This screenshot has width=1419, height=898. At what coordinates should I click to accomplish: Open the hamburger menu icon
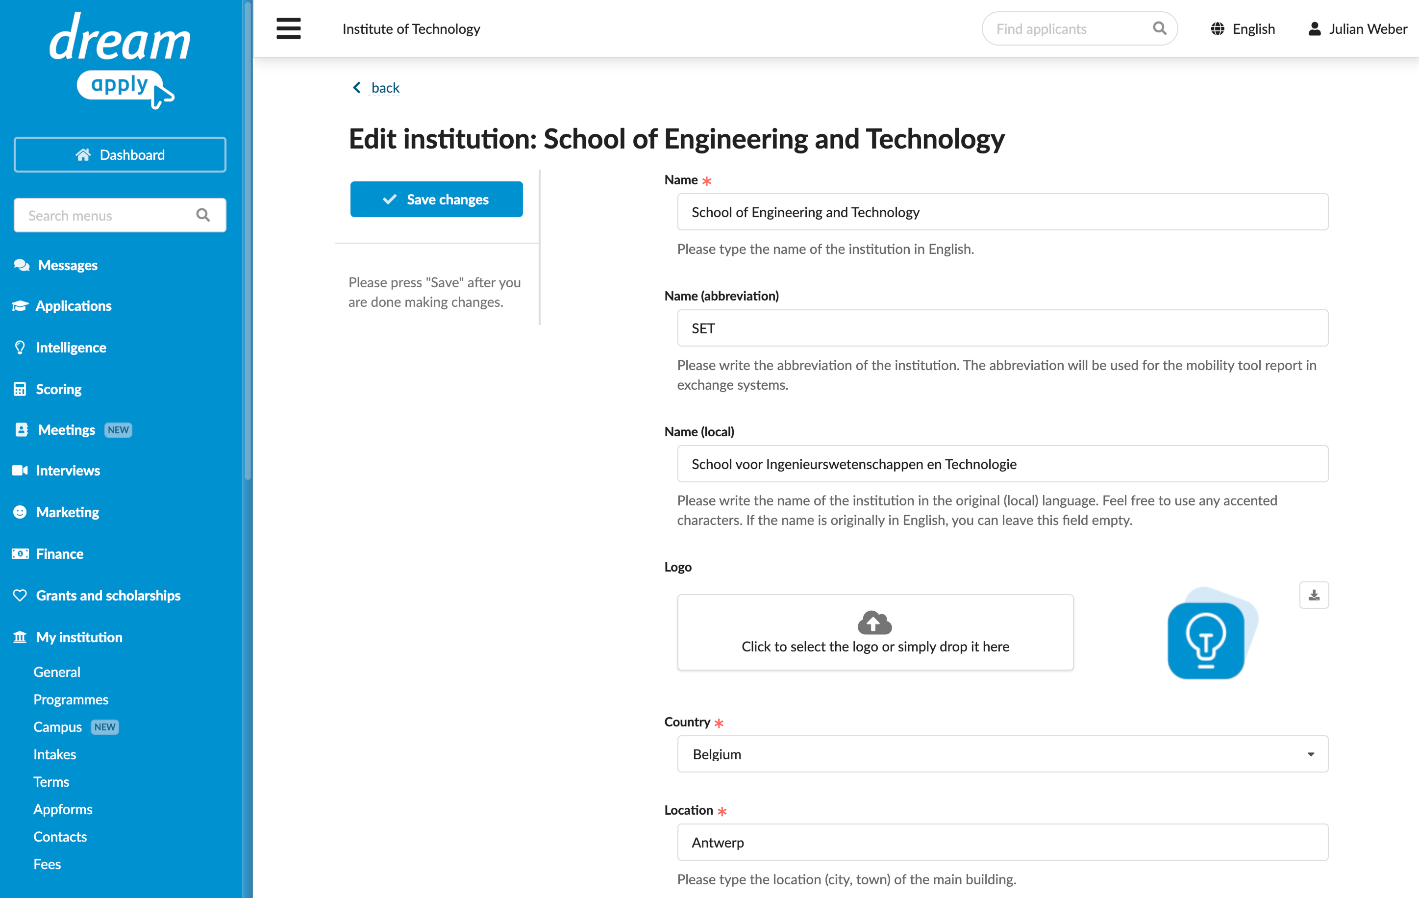pyautogui.click(x=288, y=28)
